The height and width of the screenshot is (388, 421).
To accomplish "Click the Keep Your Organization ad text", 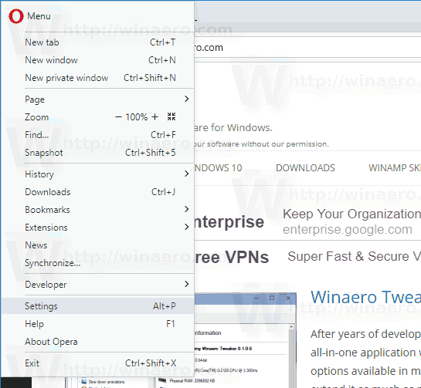I will (x=351, y=214).
